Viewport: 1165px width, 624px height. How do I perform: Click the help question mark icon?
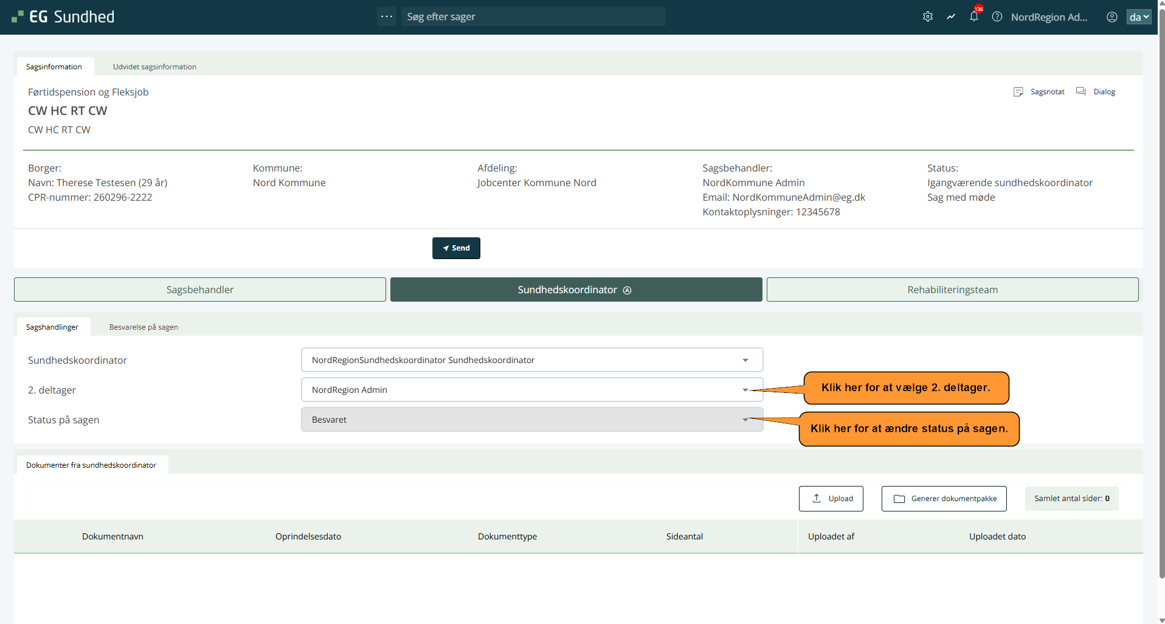coord(997,17)
